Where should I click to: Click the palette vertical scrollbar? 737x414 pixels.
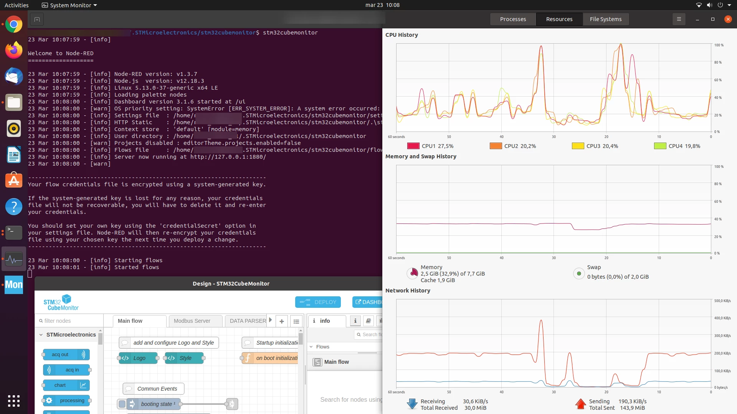tap(100, 339)
